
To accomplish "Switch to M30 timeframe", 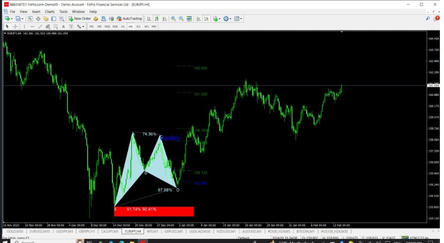I will point(115,27).
